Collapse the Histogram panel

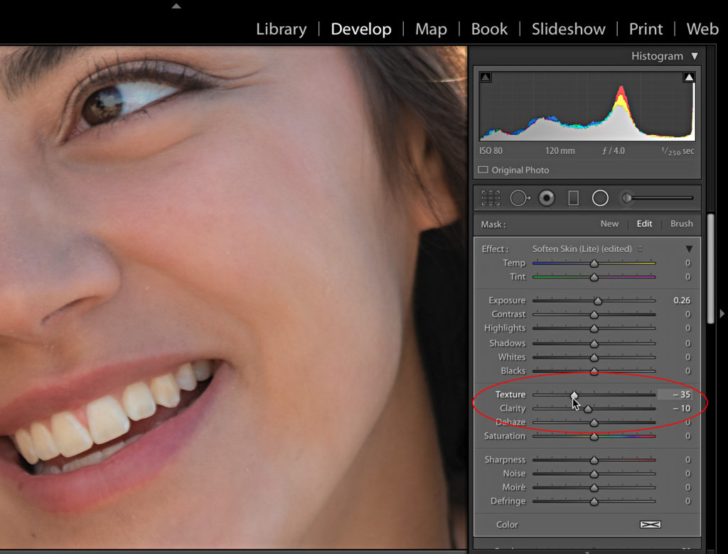click(694, 56)
